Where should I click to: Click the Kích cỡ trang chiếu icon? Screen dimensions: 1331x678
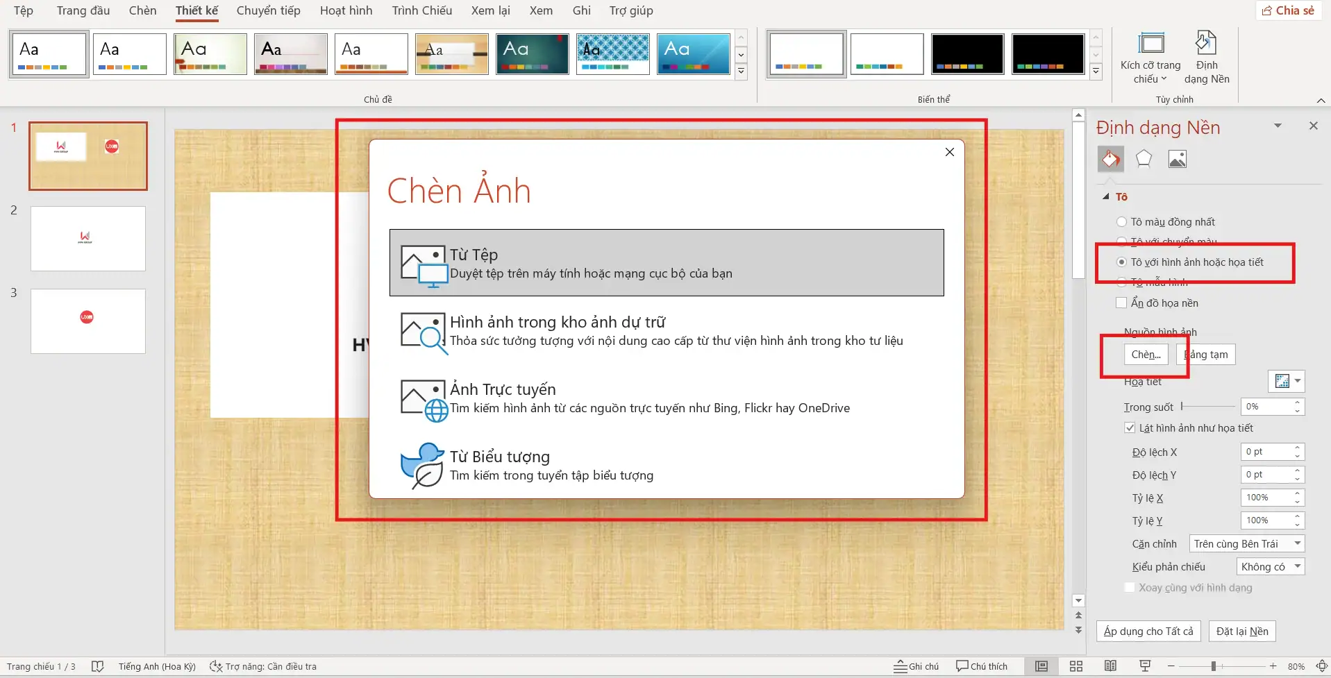click(x=1152, y=43)
